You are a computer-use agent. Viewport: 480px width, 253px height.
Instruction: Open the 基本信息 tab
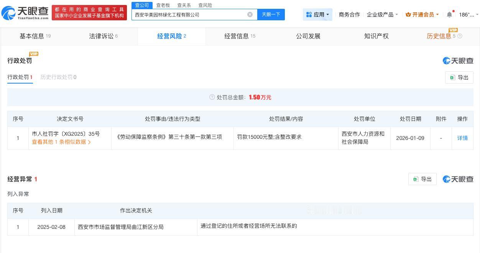(x=35, y=36)
